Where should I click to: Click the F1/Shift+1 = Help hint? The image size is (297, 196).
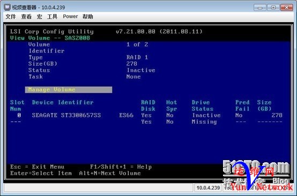tap(121, 167)
